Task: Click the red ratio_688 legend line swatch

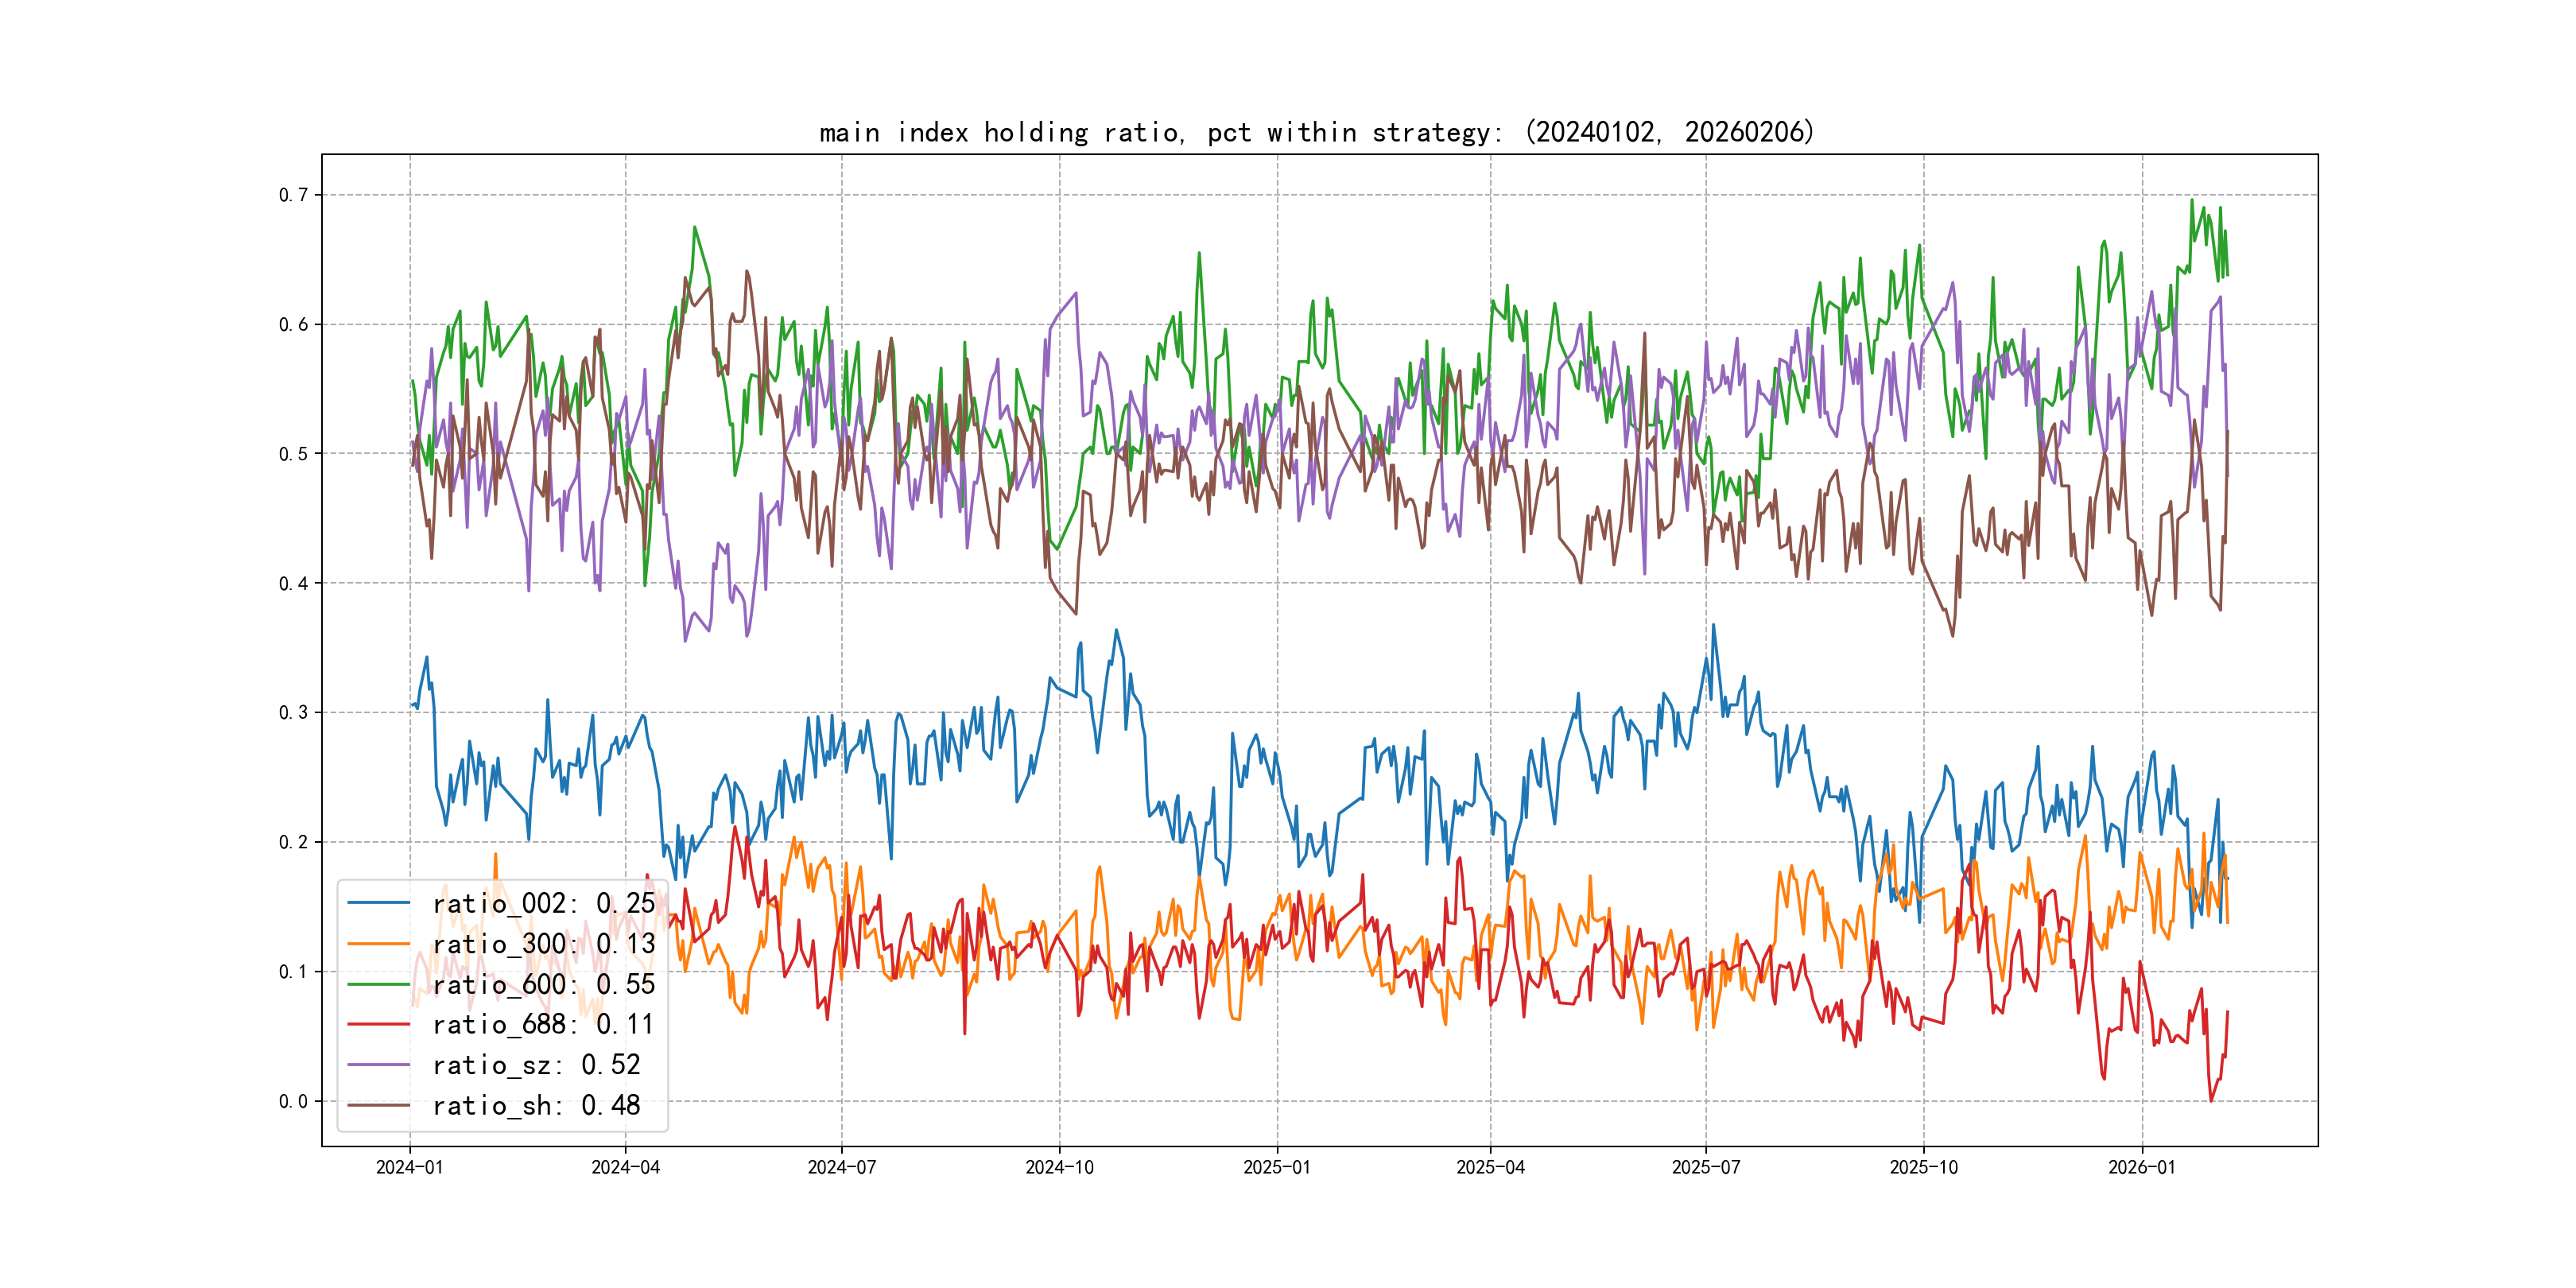Action: pos(379,1024)
